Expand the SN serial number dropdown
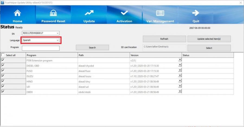This screenshot has height=127, width=244. pos(57,33)
